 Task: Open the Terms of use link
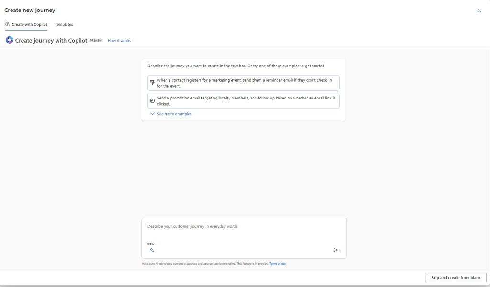(x=278, y=264)
